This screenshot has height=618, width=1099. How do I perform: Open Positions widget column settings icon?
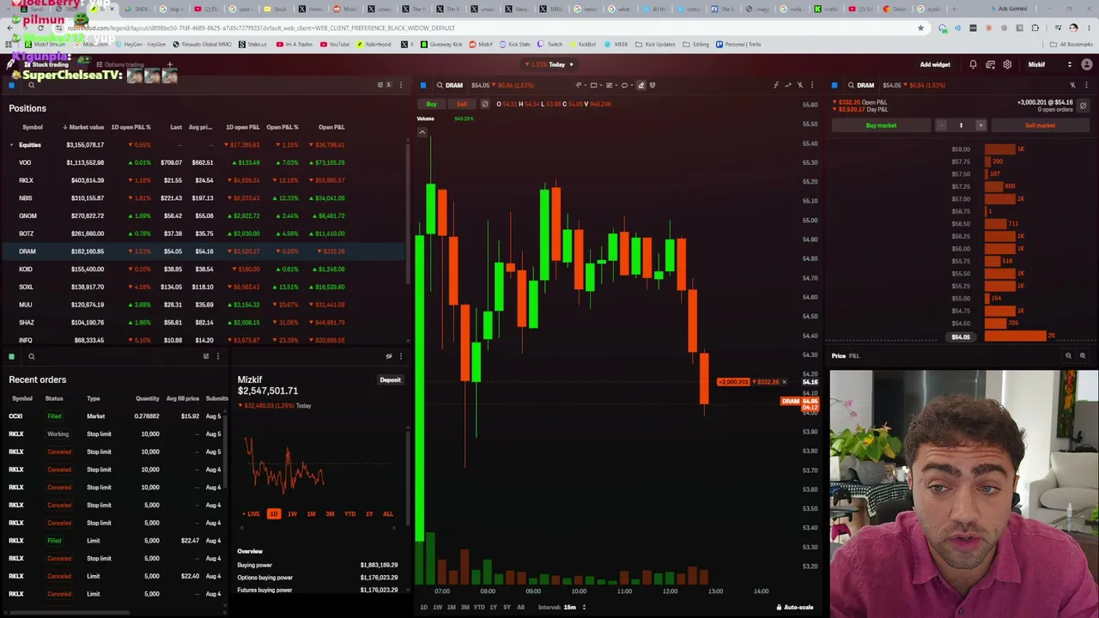(380, 85)
